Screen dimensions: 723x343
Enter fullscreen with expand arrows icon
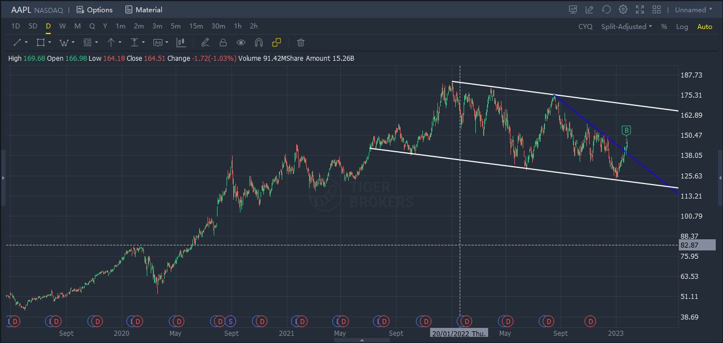coord(640,9)
